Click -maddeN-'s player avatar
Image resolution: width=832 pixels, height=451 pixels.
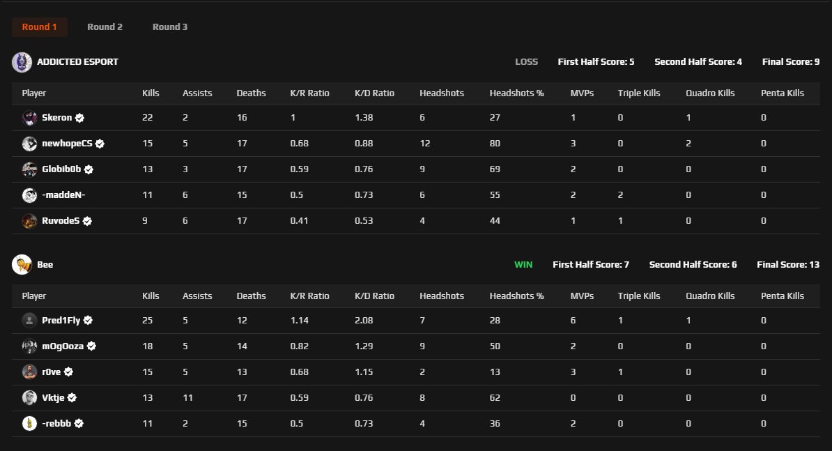pyautogui.click(x=29, y=195)
